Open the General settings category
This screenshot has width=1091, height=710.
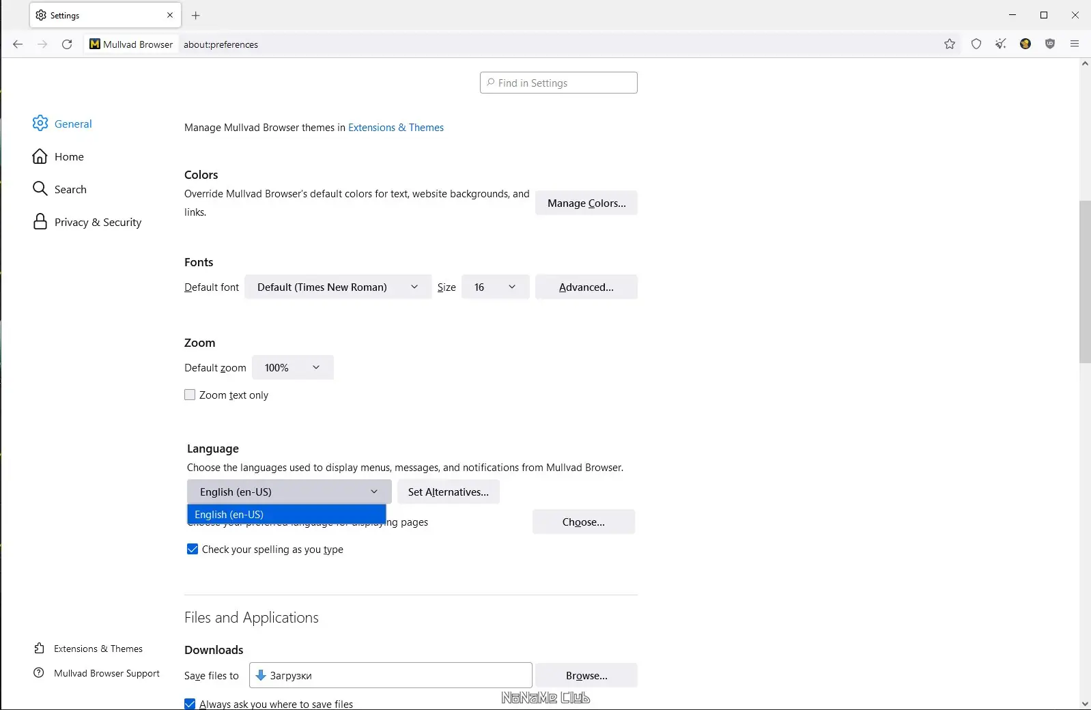[x=62, y=124]
